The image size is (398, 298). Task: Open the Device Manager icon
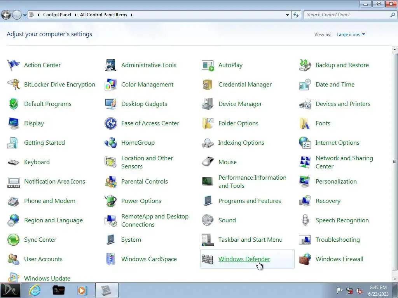point(208,104)
